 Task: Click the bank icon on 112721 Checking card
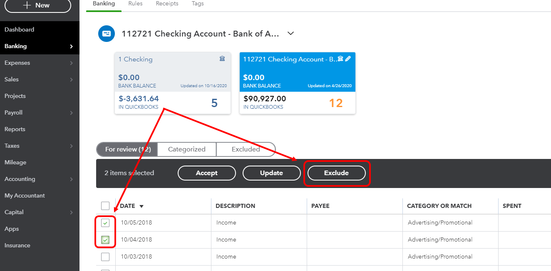coord(340,59)
